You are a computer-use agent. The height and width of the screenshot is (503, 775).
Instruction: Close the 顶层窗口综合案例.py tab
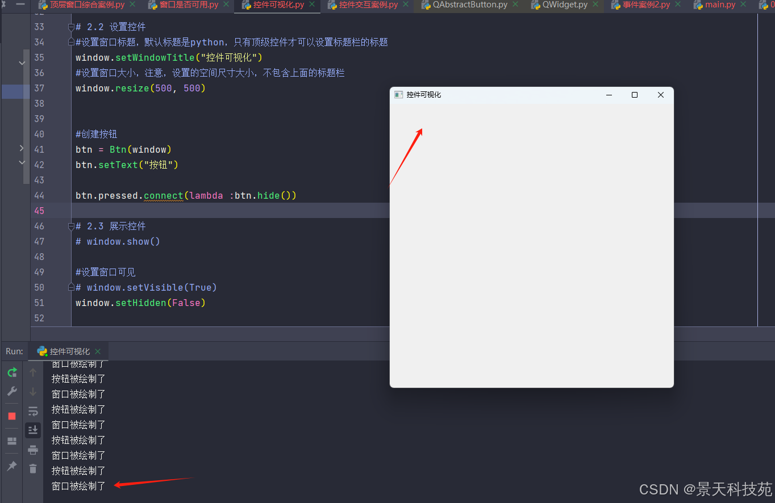tap(133, 4)
